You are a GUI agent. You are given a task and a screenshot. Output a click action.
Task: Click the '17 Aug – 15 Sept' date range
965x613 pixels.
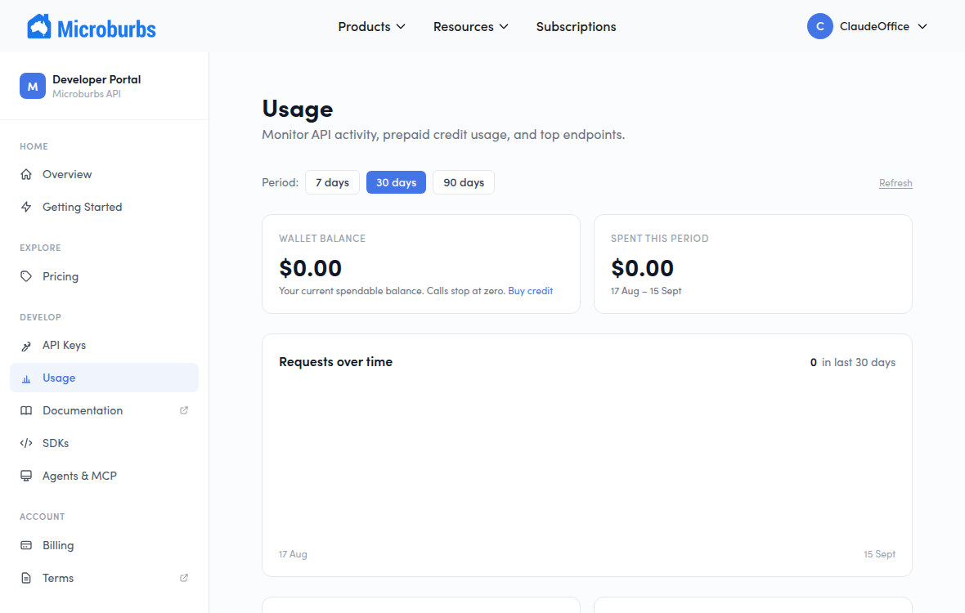pyautogui.click(x=645, y=291)
